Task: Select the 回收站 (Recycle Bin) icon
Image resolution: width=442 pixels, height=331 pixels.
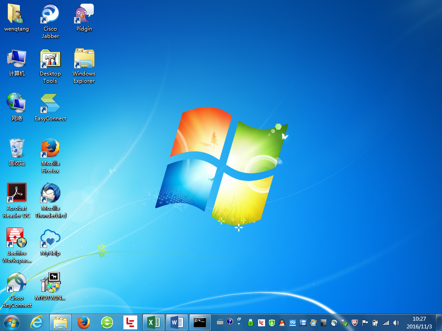Action: pyautogui.click(x=16, y=152)
